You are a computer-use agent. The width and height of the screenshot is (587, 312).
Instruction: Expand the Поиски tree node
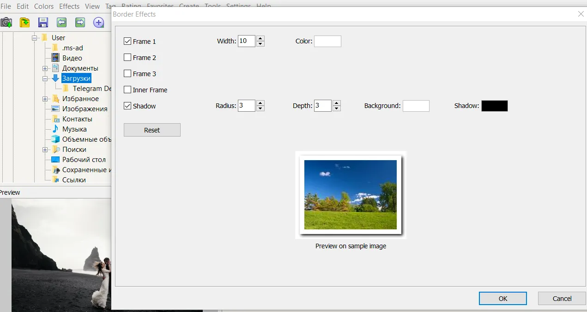pyautogui.click(x=45, y=150)
